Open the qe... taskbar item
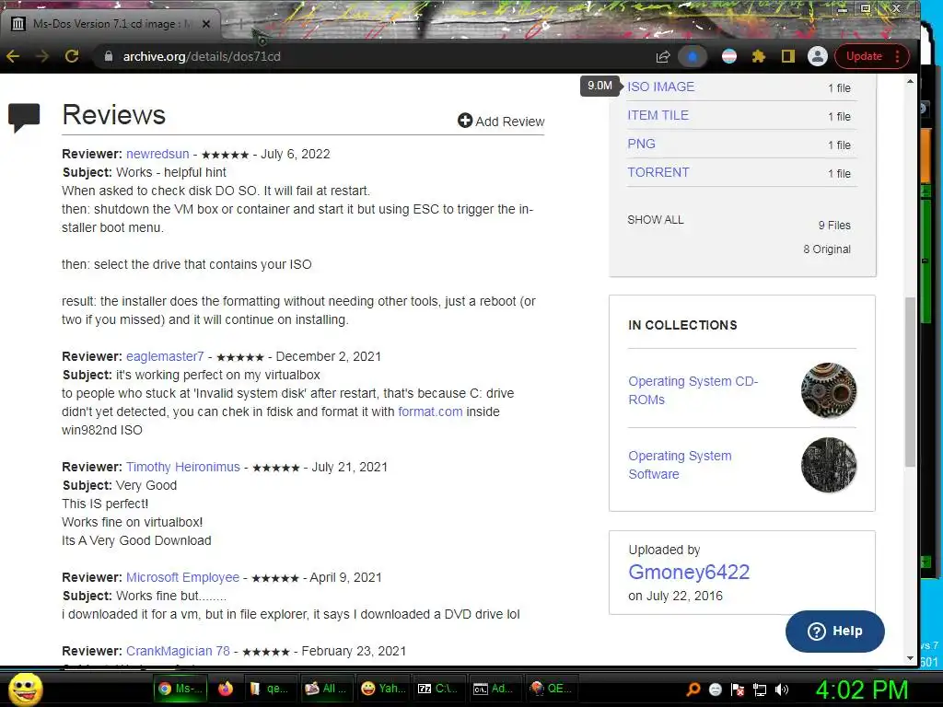The width and height of the screenshot is (943, 707). pos(270,689)
